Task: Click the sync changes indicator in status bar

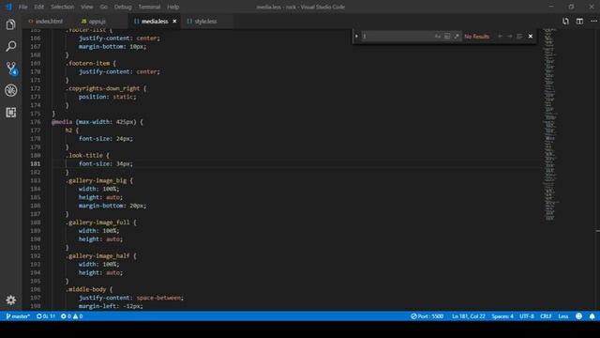Action: point(46,316)
